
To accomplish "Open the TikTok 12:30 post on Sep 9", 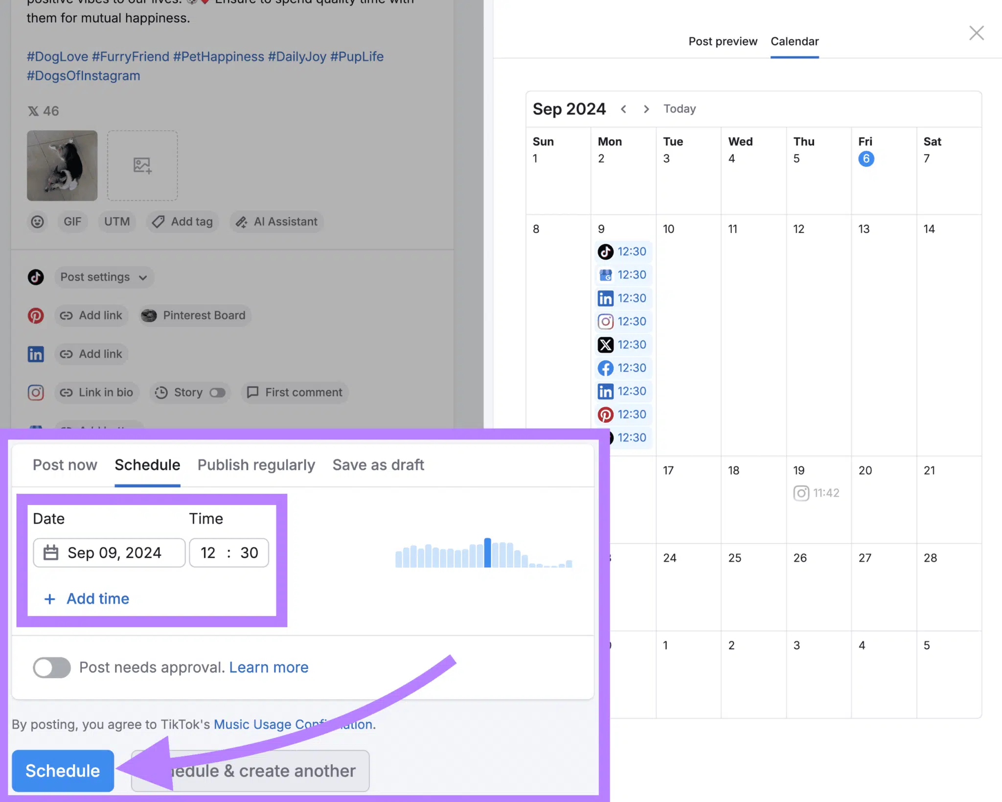I will 623,252.
